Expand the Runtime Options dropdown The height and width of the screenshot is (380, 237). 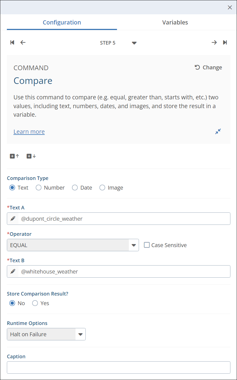(80, 334)
